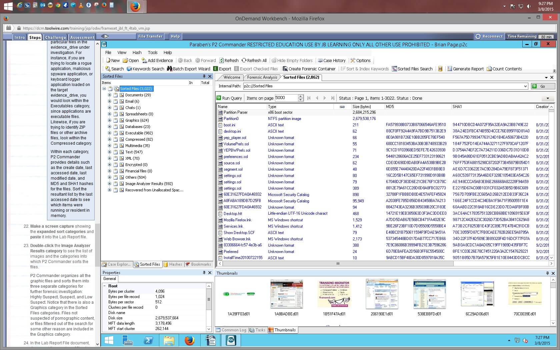
Task: Select the 1A39FF03d01 thumbnail
Action: point(239,297)
